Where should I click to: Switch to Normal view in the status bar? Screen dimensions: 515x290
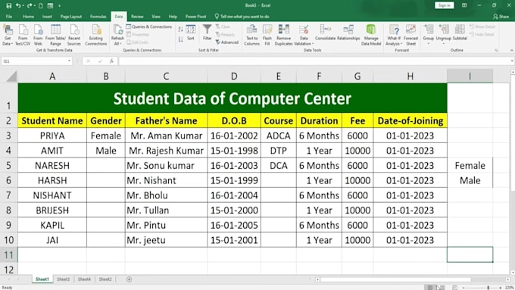pyautogui.click(x=429, y=288)
